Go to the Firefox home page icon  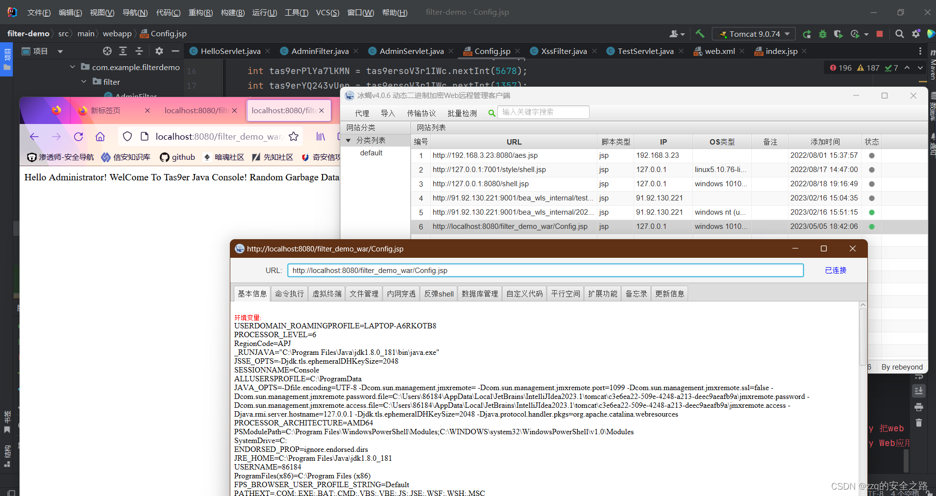coord(100,137)
